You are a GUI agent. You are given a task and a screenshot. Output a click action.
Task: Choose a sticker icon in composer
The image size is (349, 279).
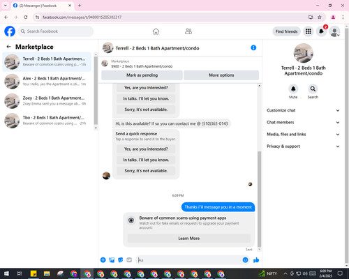click(121, 260)
